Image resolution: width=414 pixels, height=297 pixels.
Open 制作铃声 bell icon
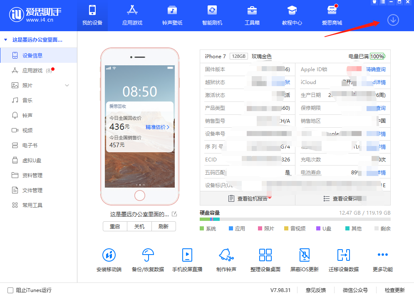pos(226,255)
